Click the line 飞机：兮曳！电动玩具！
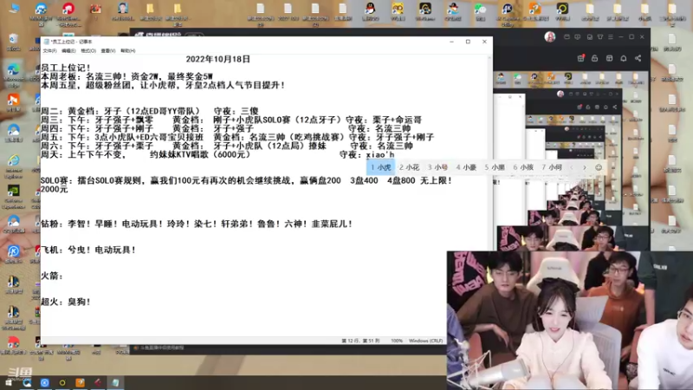Screen dimensions: 693x390 (x=88, y=250)
